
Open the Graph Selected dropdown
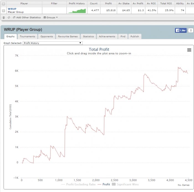[53, 43]
